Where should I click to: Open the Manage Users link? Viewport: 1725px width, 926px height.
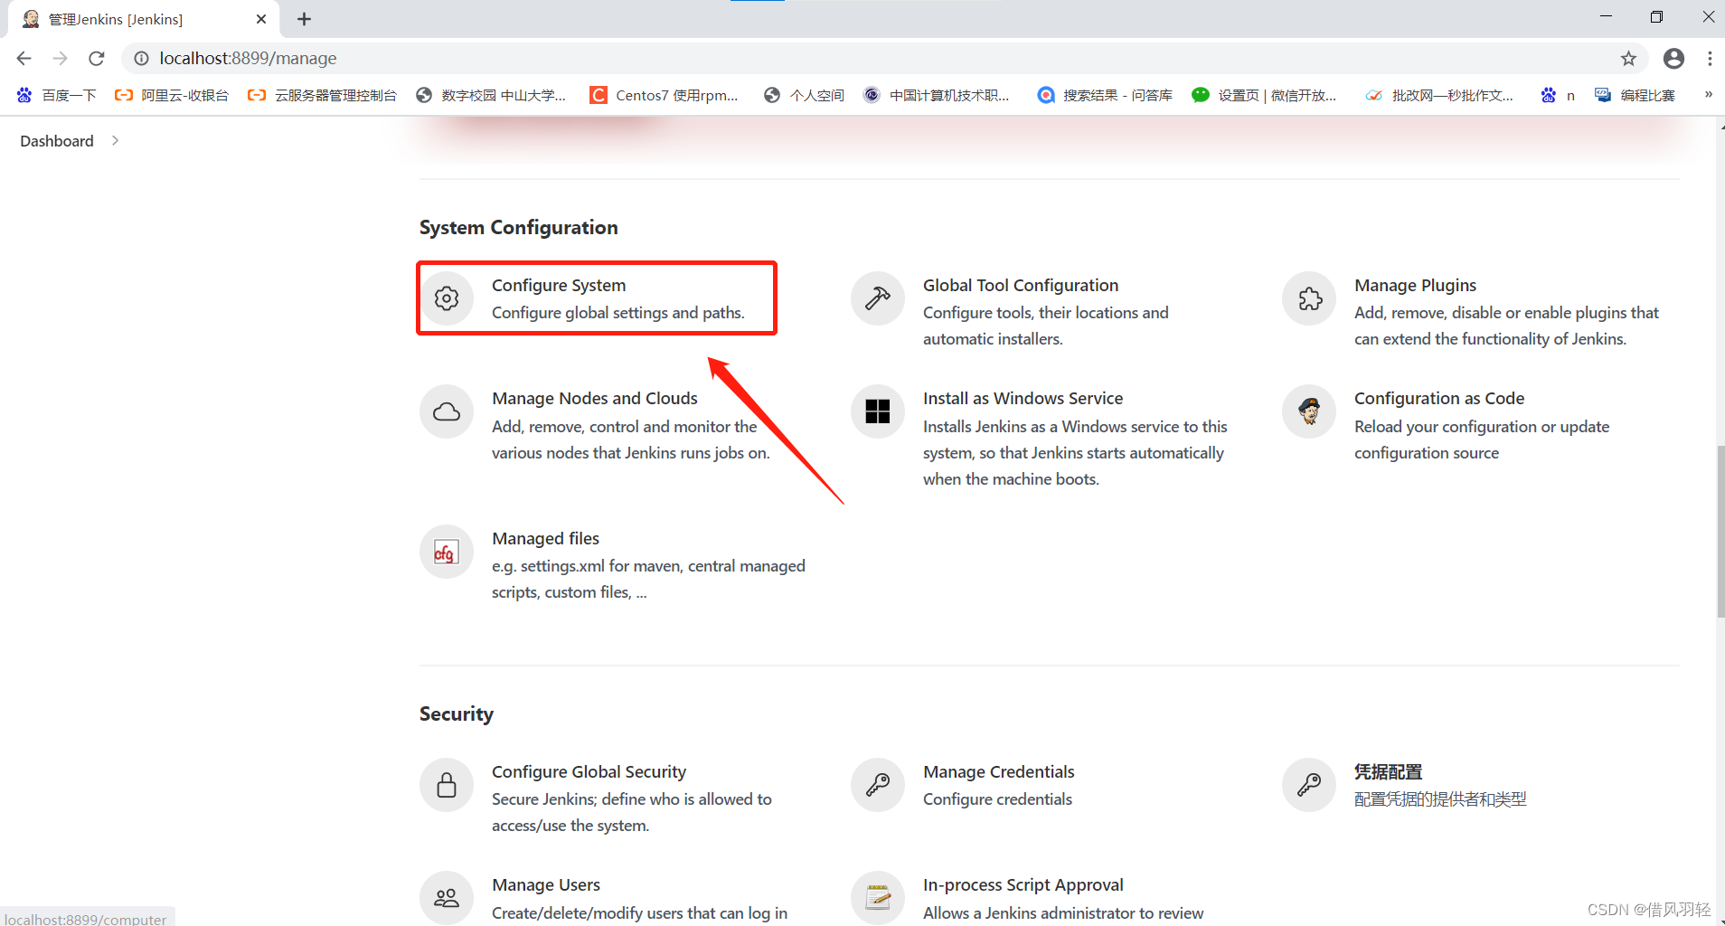(x=546, y=885)
